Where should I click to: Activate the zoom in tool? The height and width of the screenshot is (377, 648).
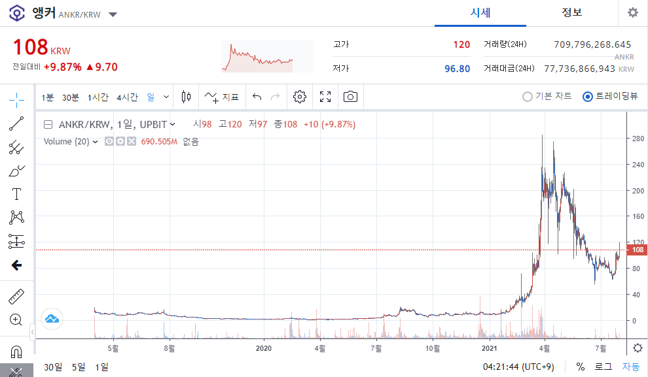coord(16,320)
